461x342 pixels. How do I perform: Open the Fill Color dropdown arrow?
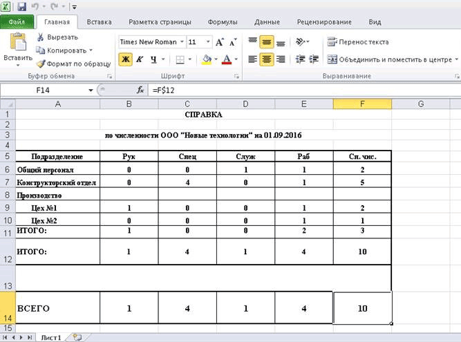(x=216, y=59)
